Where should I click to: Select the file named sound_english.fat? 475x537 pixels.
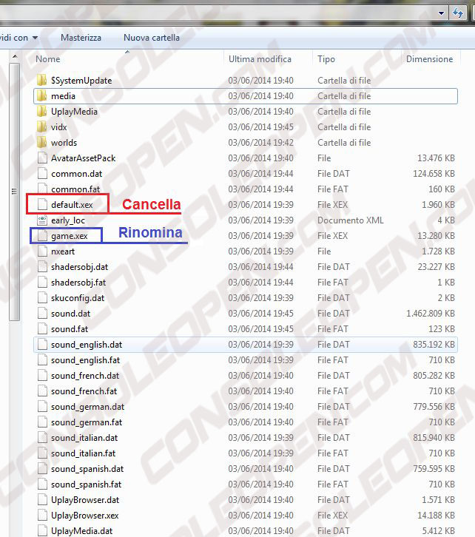pos(85,360)
